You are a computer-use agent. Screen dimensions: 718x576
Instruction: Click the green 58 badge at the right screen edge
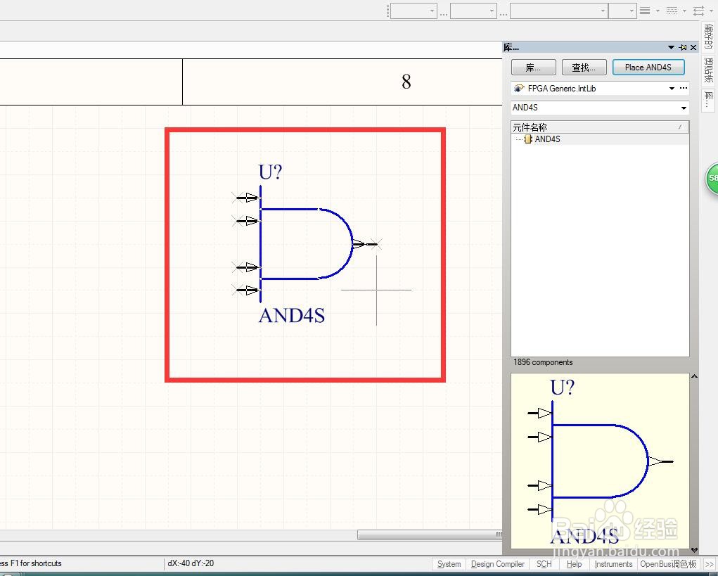pyautogui.click(x=712, y=179)
